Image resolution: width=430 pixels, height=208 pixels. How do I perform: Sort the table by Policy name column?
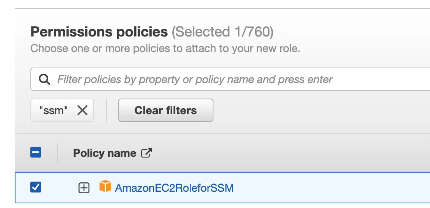click(x=105, y=153)
